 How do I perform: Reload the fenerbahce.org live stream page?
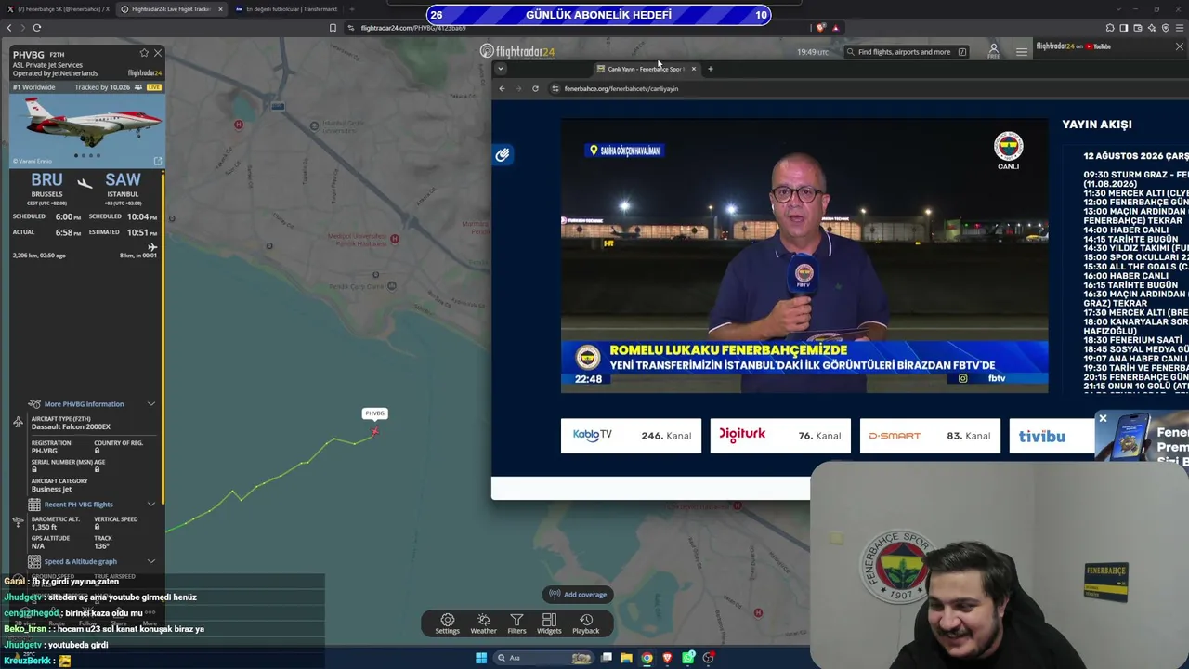(x=535, y=89)
